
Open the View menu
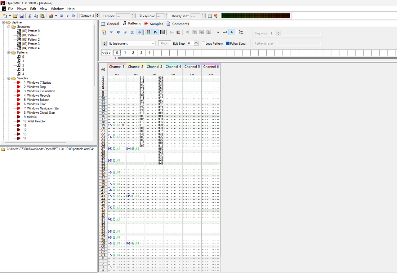click(x=44, y=9)
